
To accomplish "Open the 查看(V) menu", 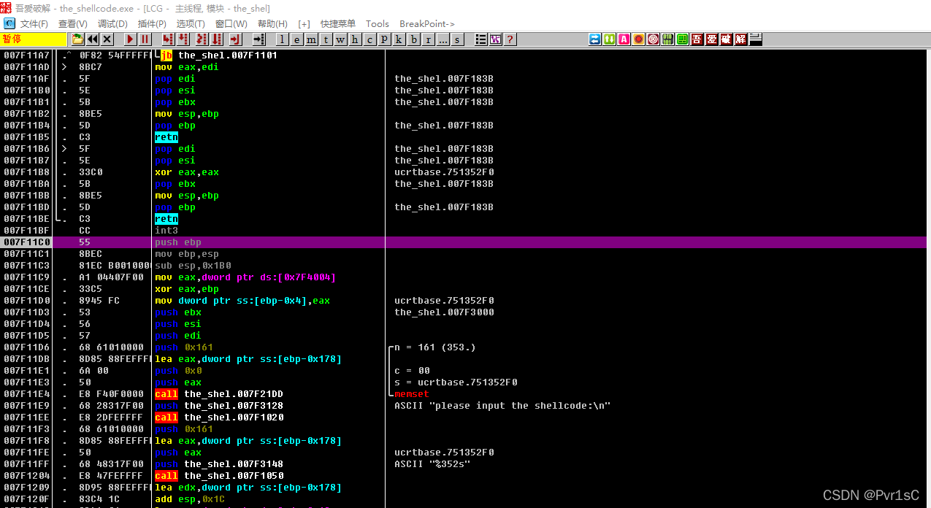I will tap(72, 24).
